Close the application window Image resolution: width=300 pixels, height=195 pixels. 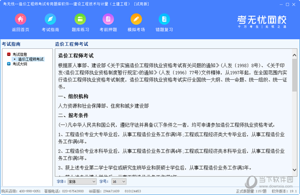coord(293,4)
